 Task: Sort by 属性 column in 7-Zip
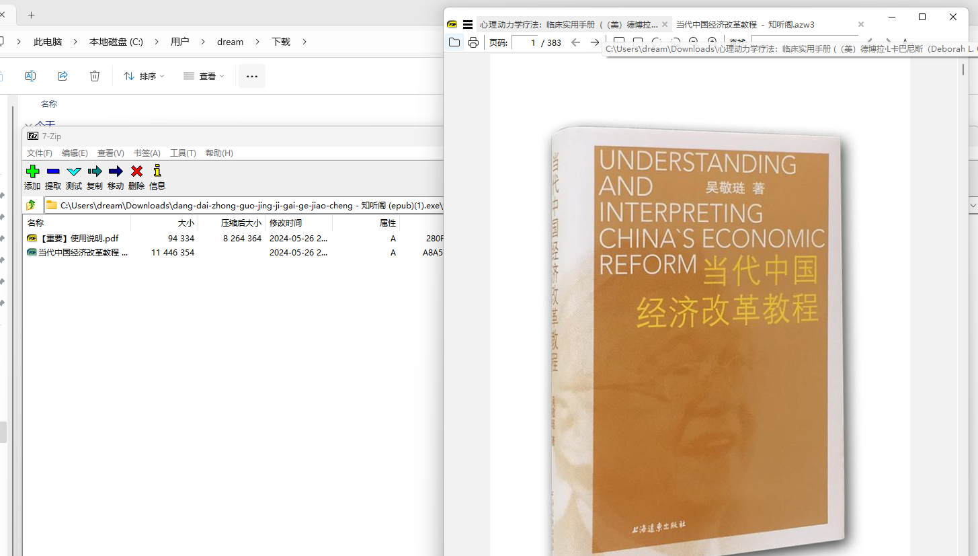click(366, 223)
